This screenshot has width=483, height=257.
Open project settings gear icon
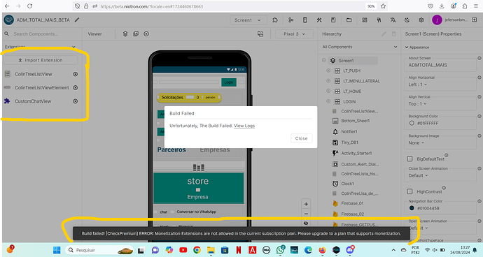coord(421,20)
